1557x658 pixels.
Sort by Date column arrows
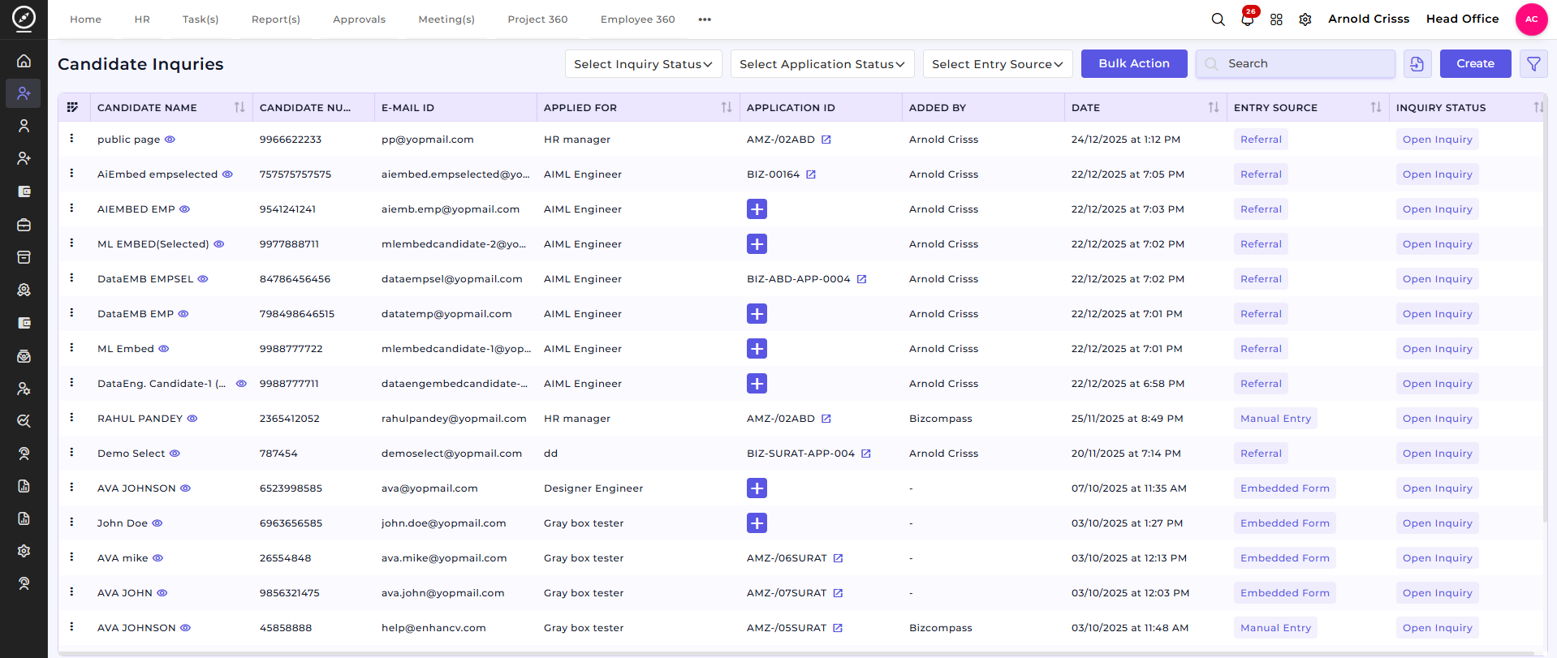point(1214,107)
